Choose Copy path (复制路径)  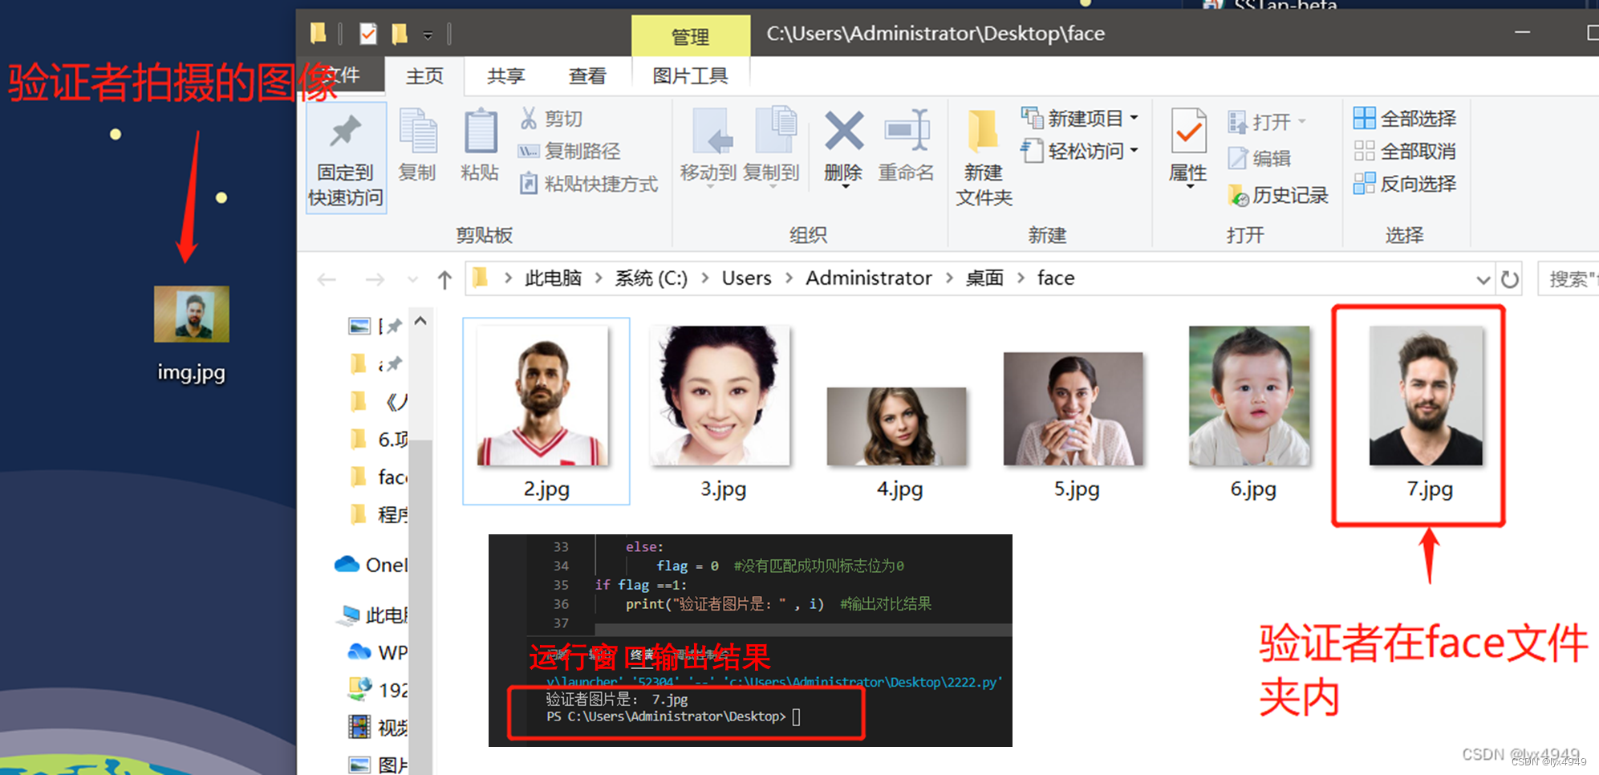[570, 151]
